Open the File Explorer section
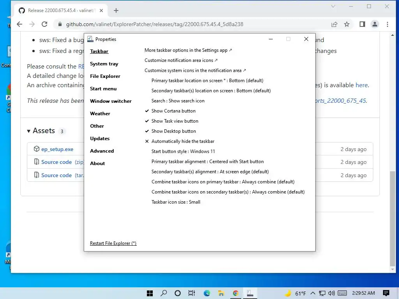The width and height of the screenshot is (399, 299). click(x=105, y=76)
